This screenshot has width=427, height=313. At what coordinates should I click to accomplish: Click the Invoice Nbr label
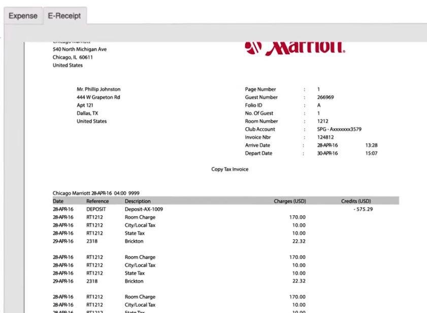coord(258,137)
